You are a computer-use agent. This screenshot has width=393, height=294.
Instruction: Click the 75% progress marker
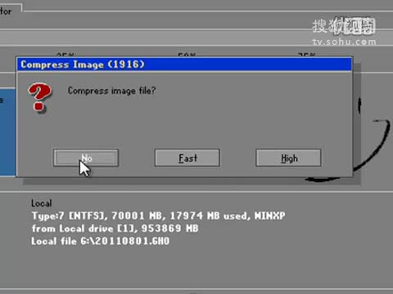(x=306, y=55)
